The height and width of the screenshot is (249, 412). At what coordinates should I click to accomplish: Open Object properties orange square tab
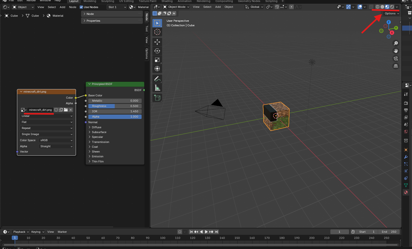(406, 150)
